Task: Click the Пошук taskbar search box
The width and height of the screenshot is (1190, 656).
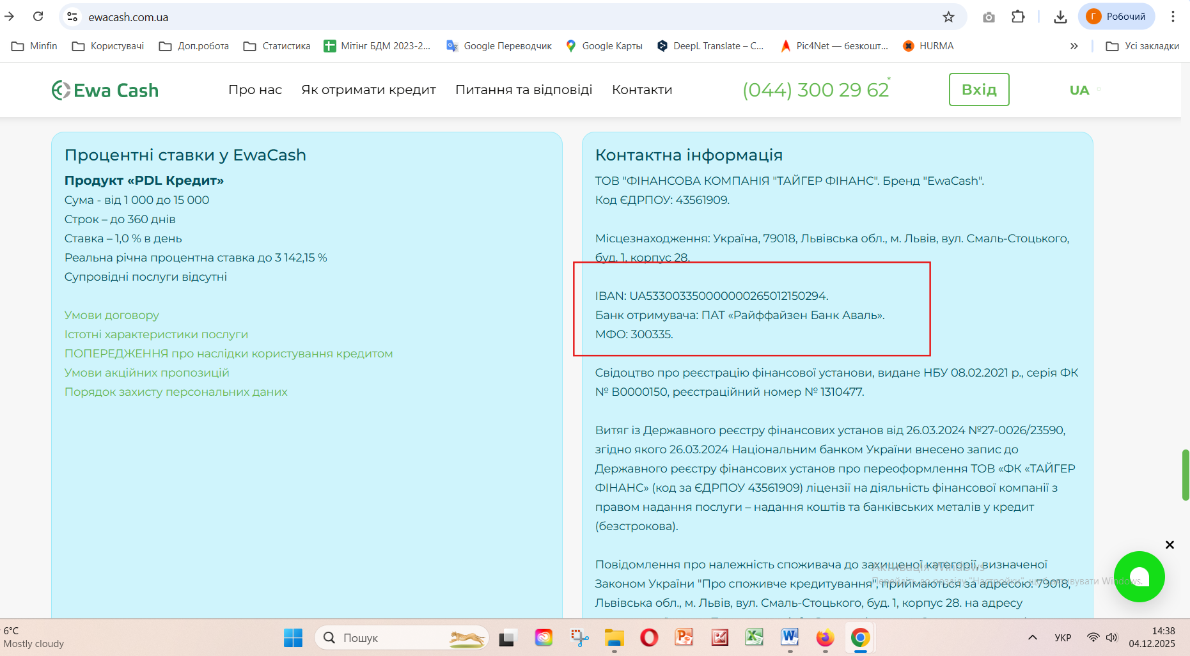Action: click(402, 637)
